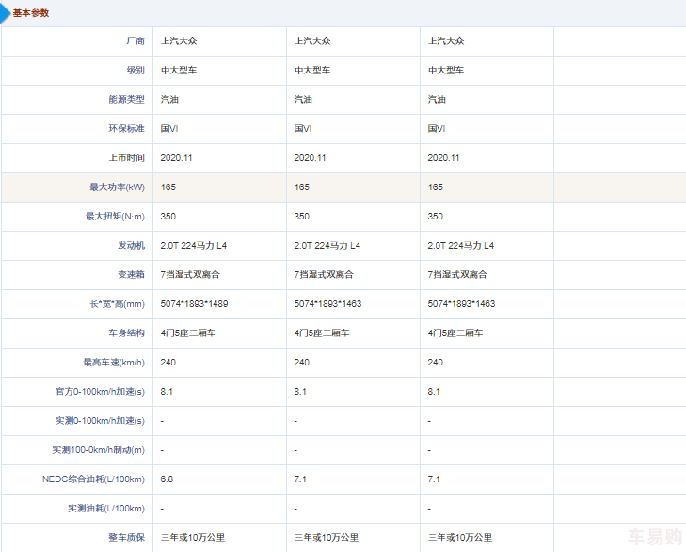Click the 整车质保 row label
The height and width of the screenshot is (552, 686).
click(x=127, y=538)
